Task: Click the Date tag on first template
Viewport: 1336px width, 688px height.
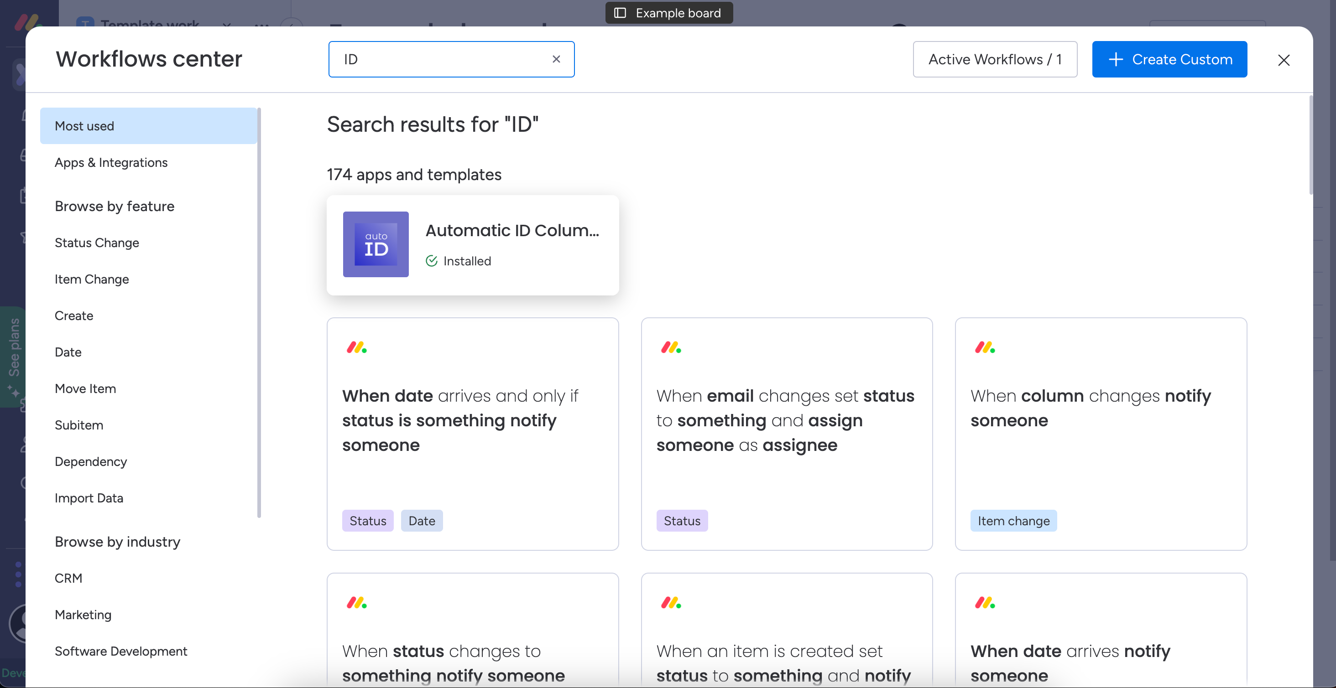Action: click(x=421, y=521)
